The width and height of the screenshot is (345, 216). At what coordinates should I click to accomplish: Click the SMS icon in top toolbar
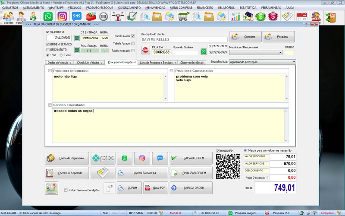76,16
